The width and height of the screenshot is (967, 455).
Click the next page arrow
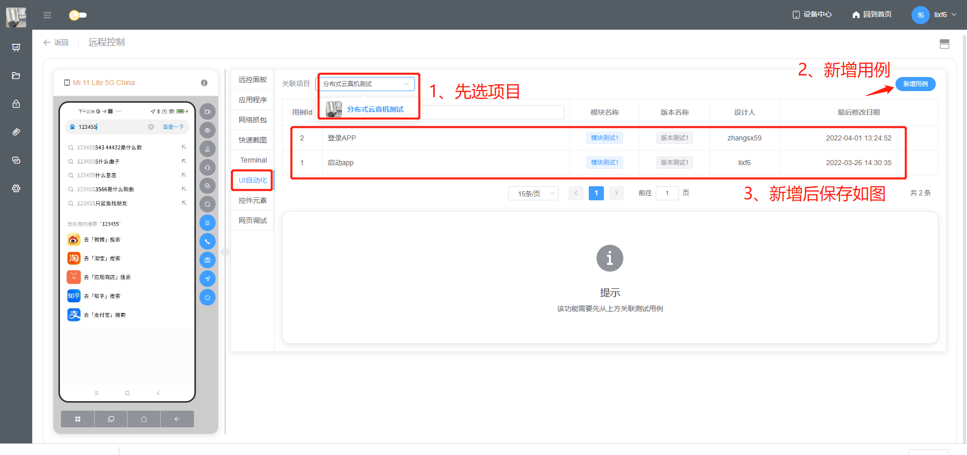[x=616, y=193]
